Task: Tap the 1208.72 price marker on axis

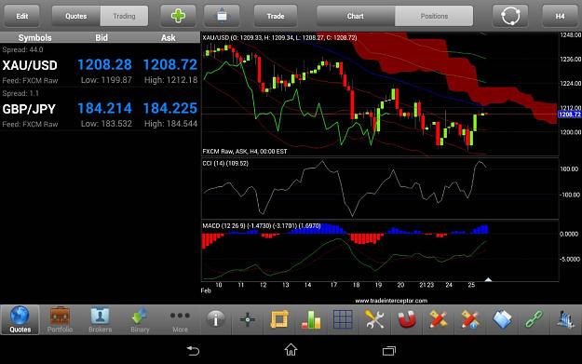Action: pos(569,115)
